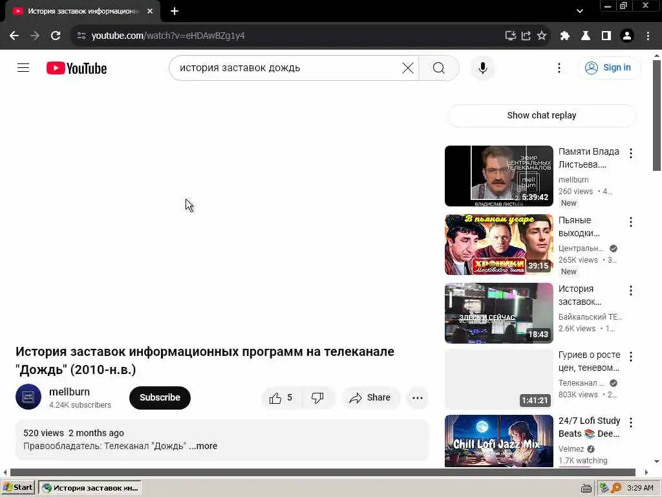The image size is (662, 497).
Task: Share the video
Action: (x=370, y=397)
